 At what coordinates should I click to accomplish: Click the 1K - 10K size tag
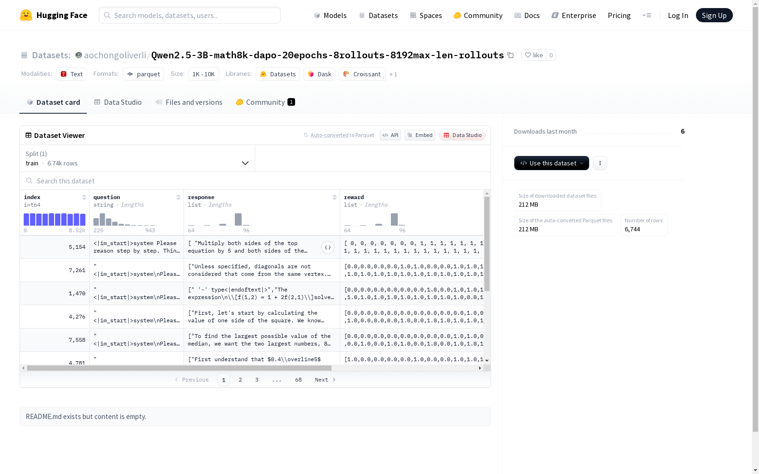pos(204,74)
